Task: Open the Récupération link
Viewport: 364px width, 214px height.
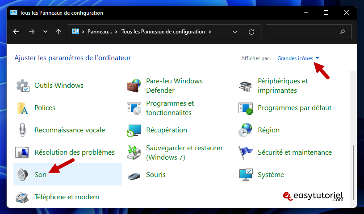Action: tap(167, 130)
